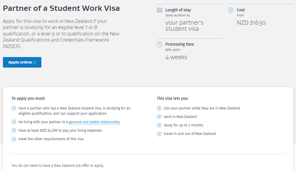This screenshot has height=170, width=296.
Task: Click the dollar sign Cost icon
Action: click(231, 10)
